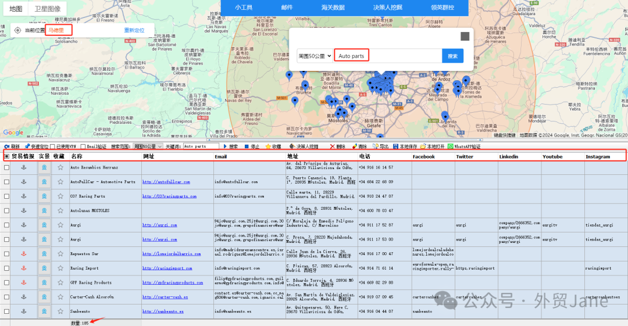Open 周围50公里 dropdown in search popup
Image resolution: width=628 pixels, height=326 pixels.
(x=315, y=56)
